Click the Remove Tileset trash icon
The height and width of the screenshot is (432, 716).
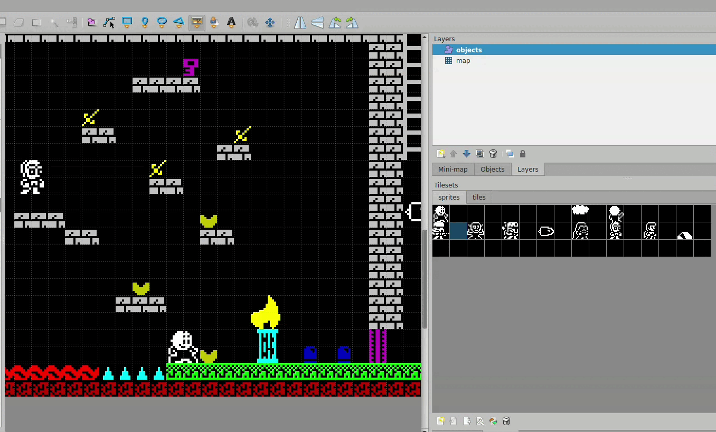tap(506, 421)
